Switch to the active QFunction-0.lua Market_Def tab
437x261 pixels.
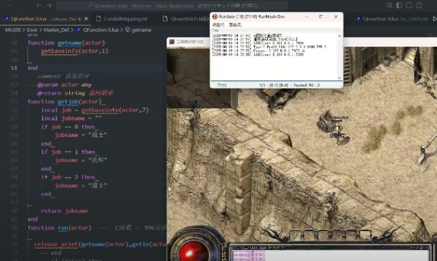click(x=46, y=19)
